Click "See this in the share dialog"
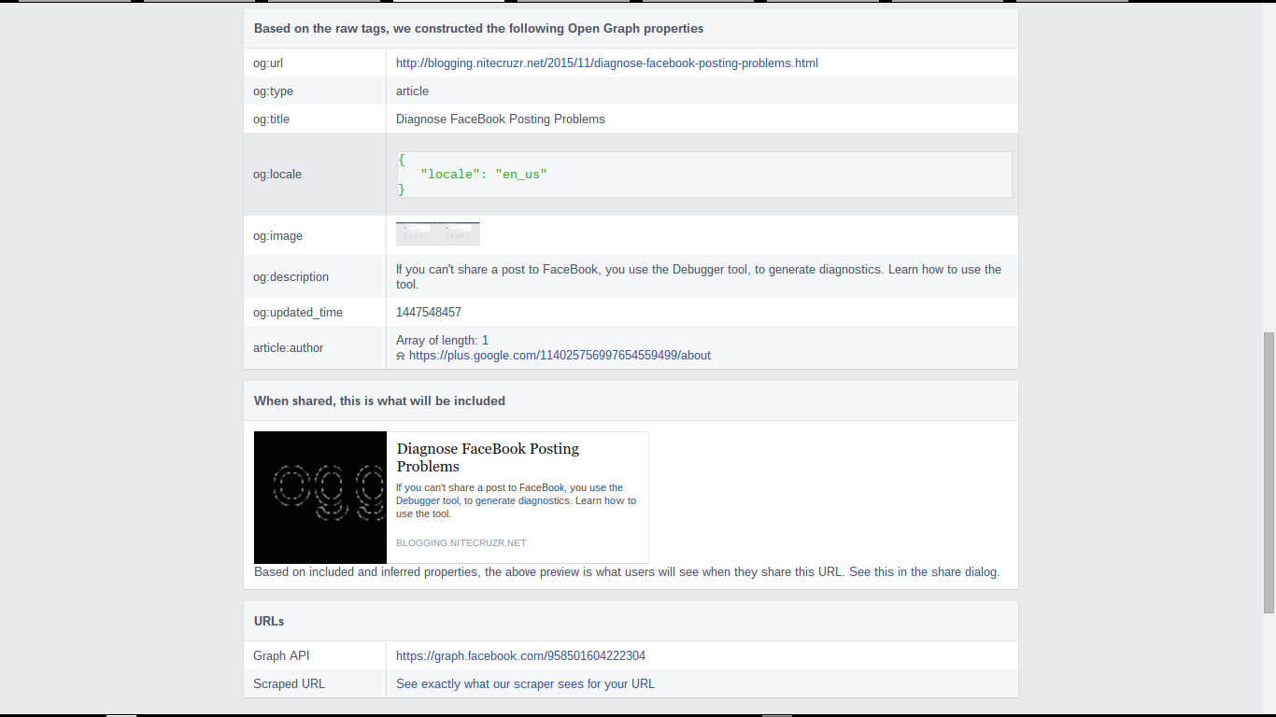1276x717 pixels. click(922, 571)
